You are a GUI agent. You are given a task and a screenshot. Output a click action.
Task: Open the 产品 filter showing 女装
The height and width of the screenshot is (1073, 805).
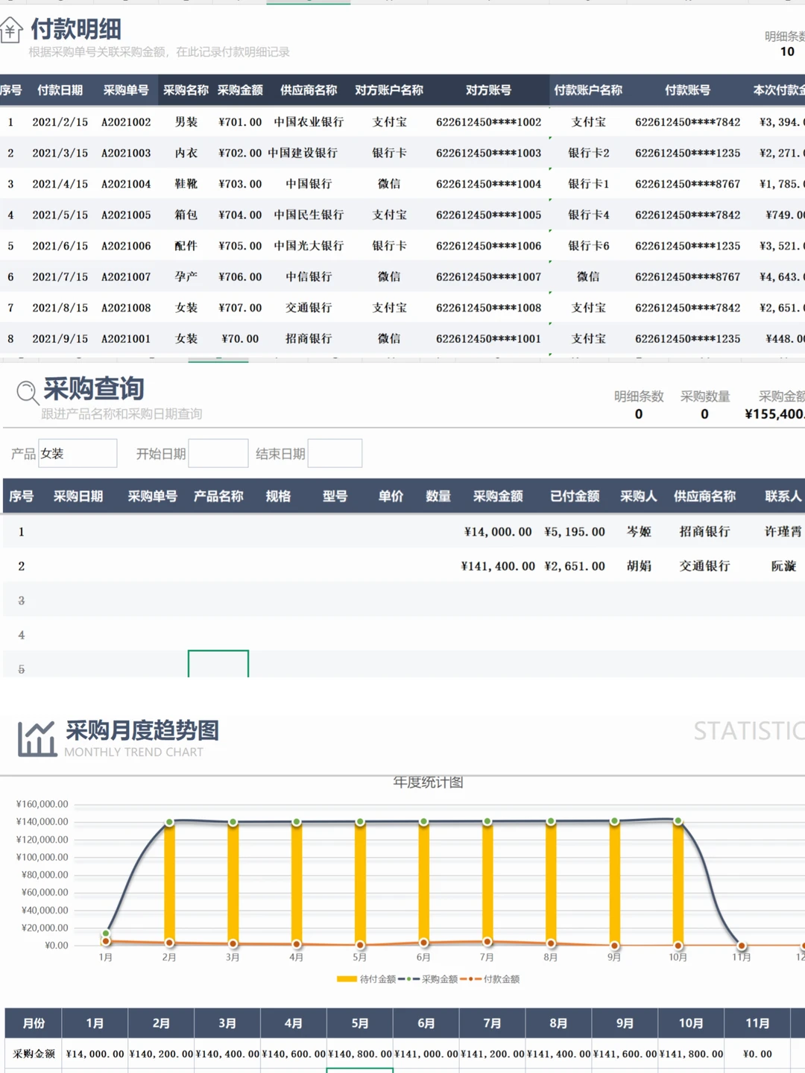pos(78,453)
